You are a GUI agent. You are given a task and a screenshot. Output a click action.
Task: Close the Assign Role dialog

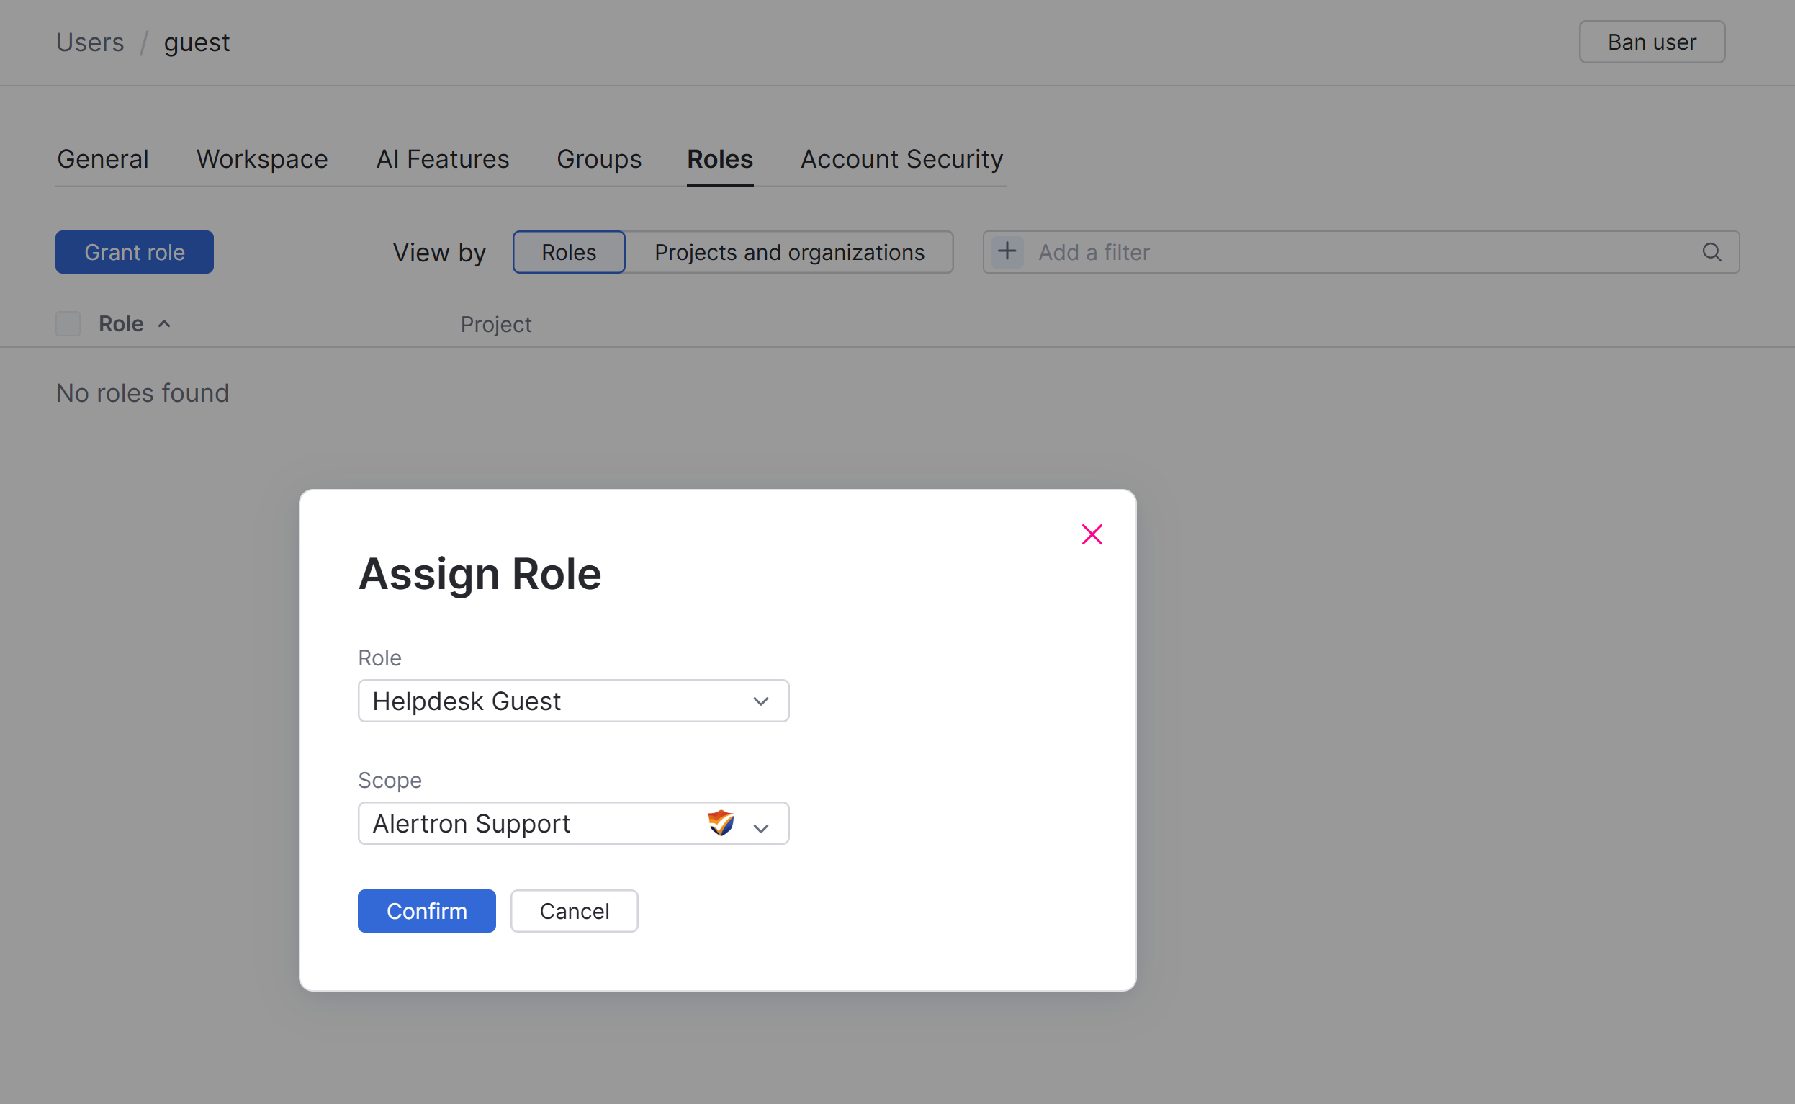(x=1092, y=534)
